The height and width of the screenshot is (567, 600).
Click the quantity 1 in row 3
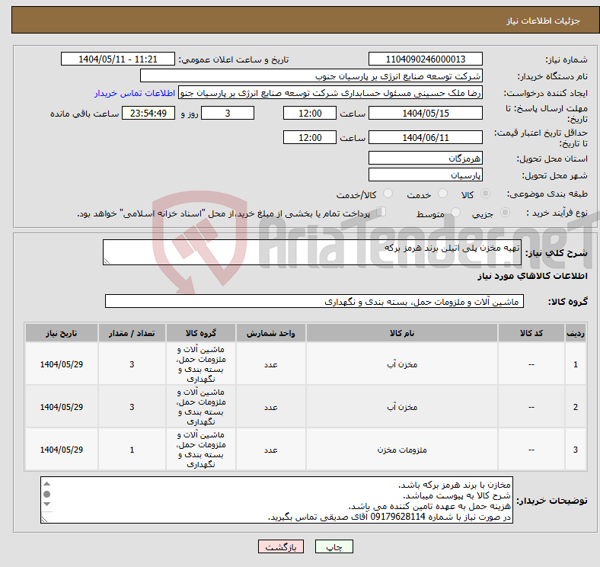(x=132, y=450)
